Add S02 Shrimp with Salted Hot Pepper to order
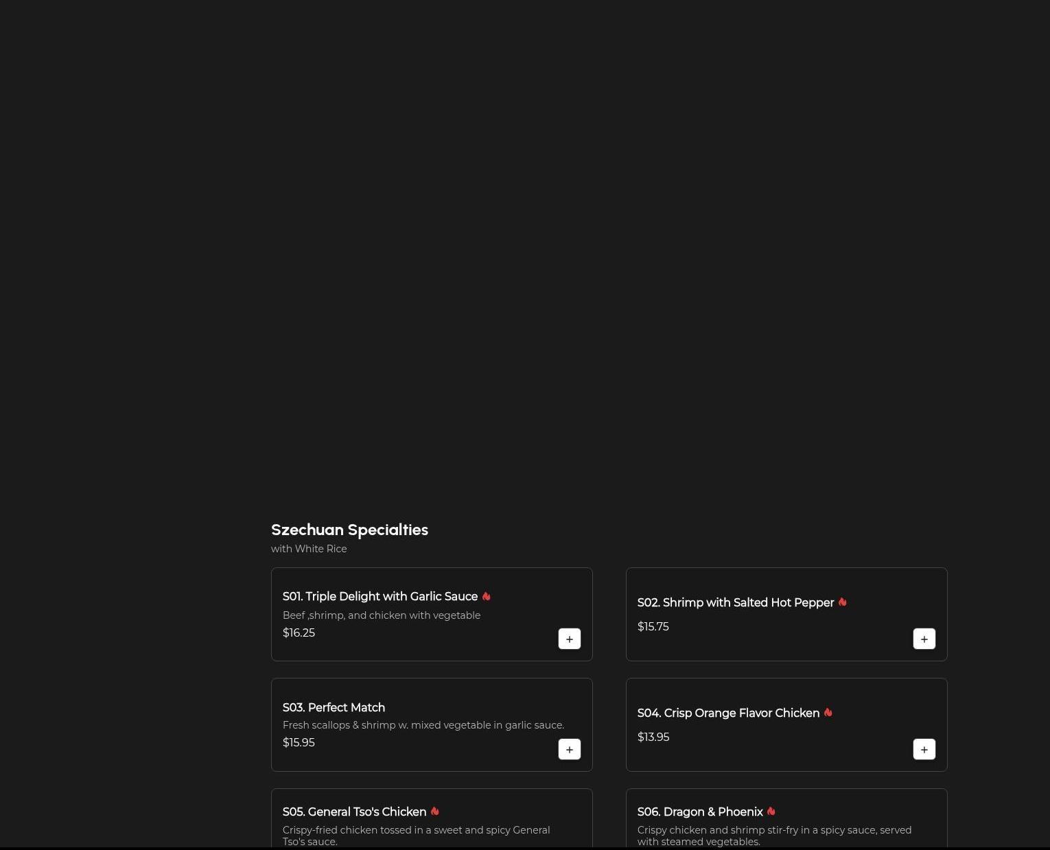 pyautogui.click(x=924, y=639)
